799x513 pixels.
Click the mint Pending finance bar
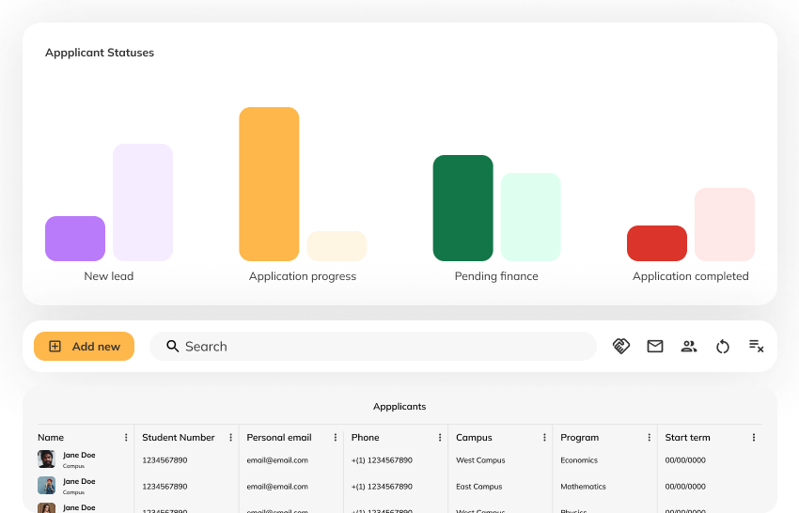(x=530, y=217)
